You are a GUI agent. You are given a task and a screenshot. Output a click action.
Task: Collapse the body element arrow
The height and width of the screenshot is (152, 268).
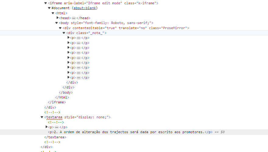56,23
